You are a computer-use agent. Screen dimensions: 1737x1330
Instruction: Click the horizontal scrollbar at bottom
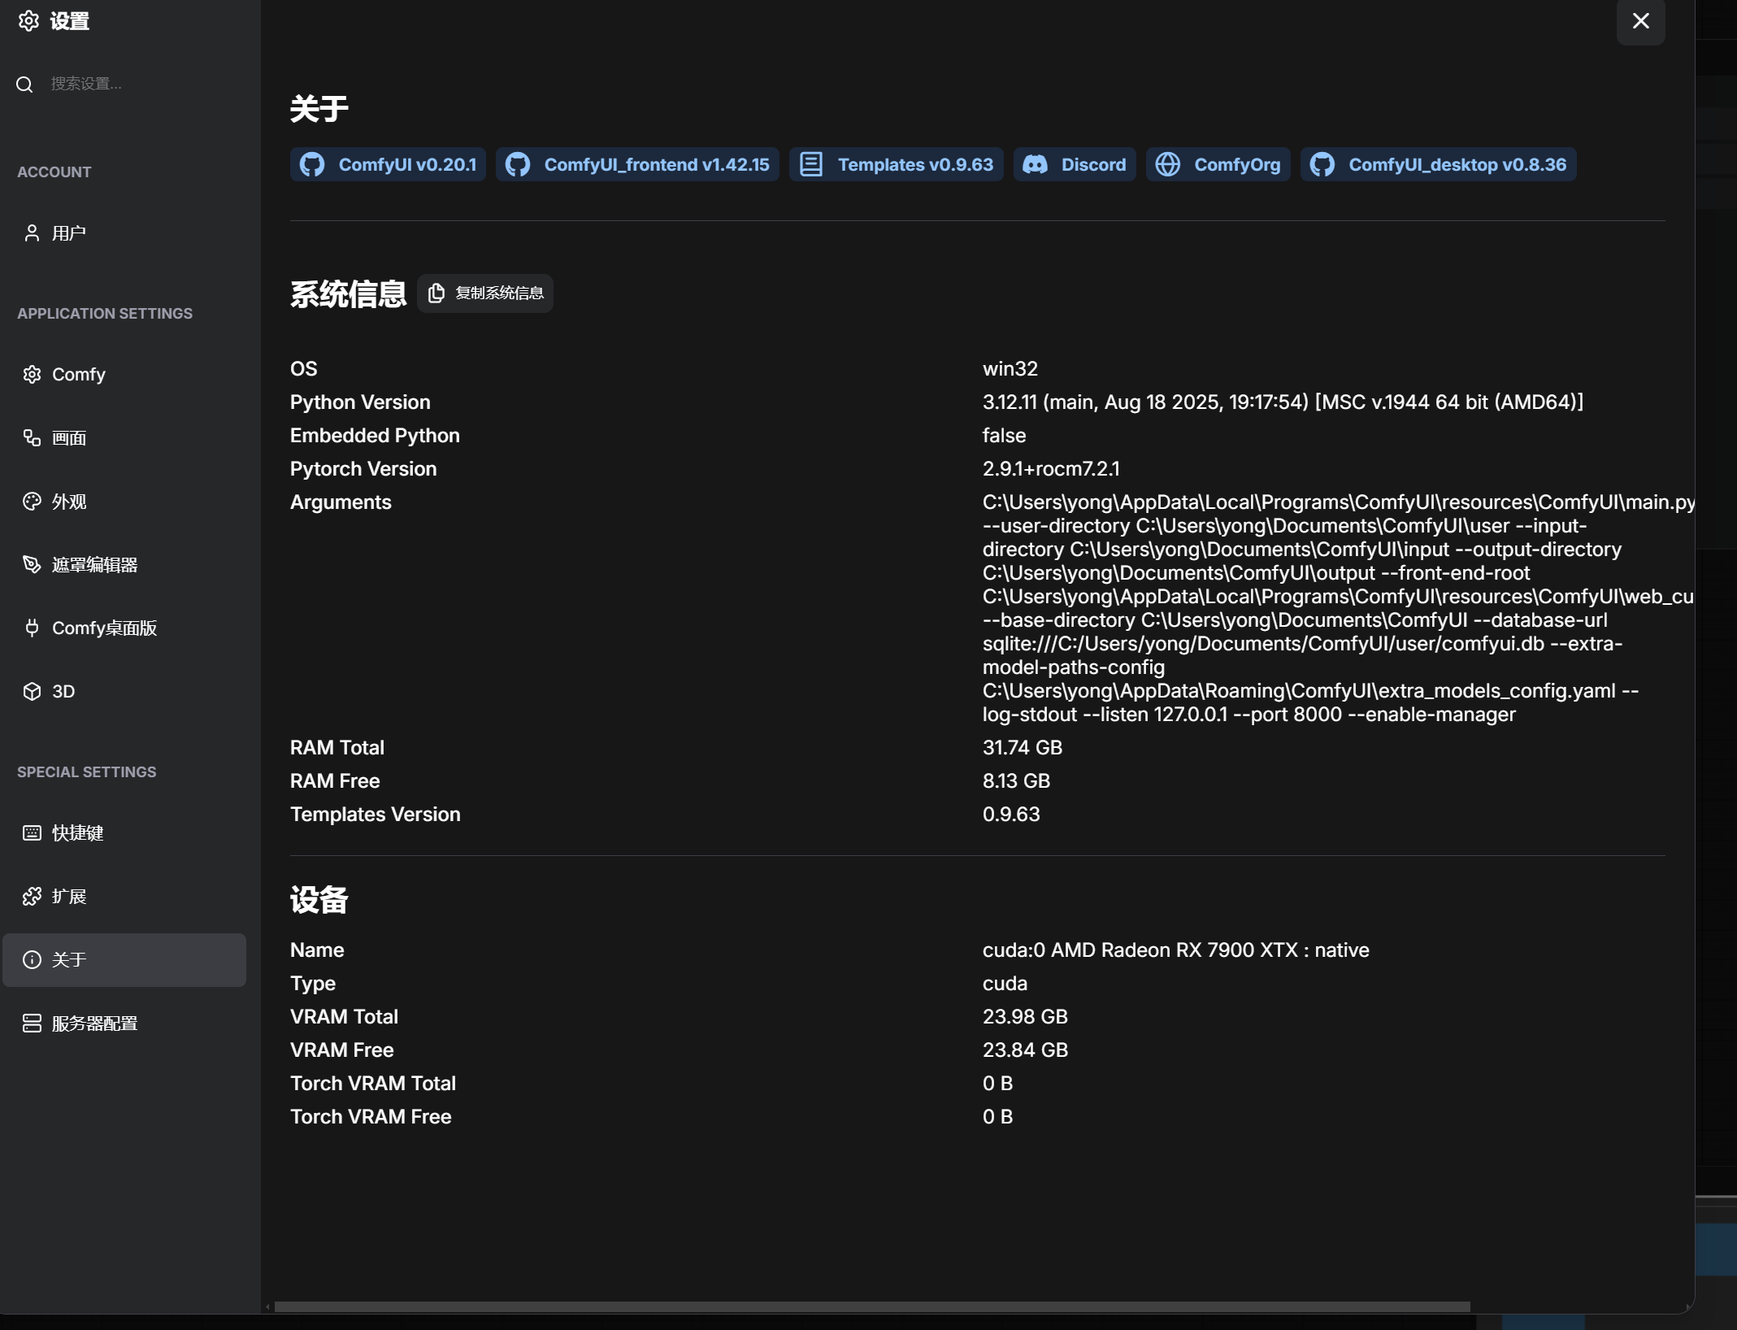click(x=872, y=1307)
